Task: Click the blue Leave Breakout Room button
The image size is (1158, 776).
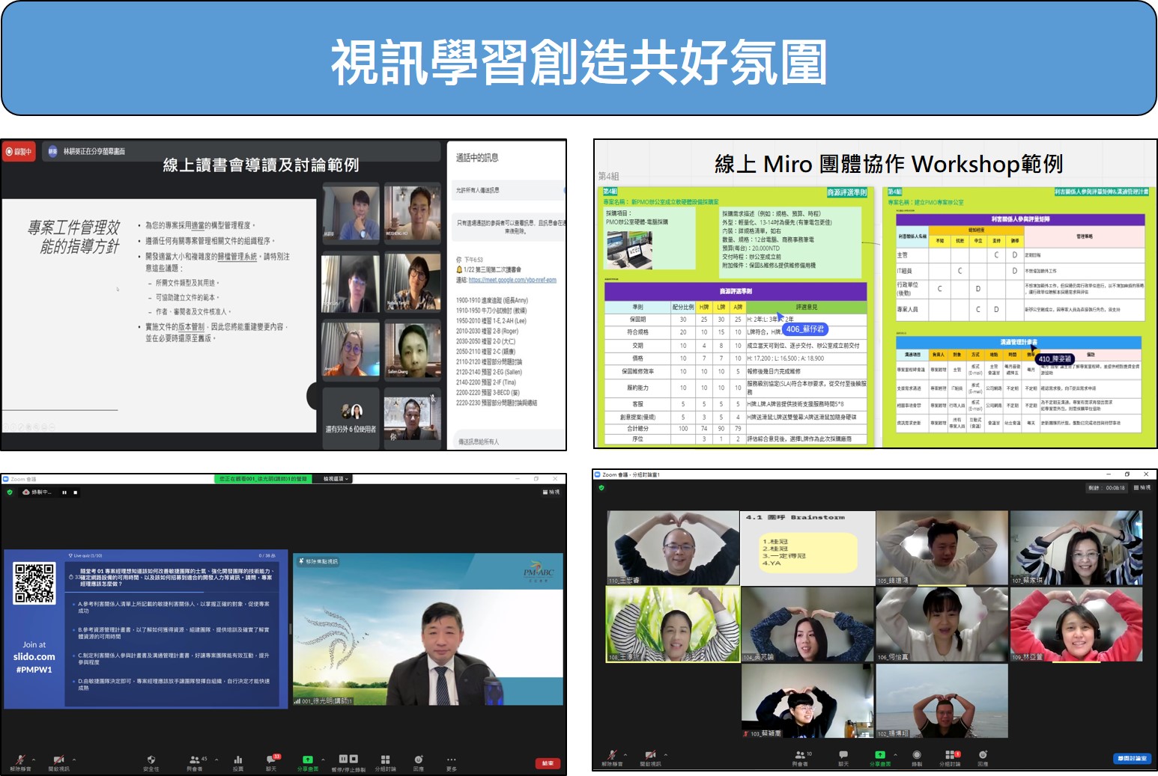Action: pyautogui.click(x=1132, y=758)
